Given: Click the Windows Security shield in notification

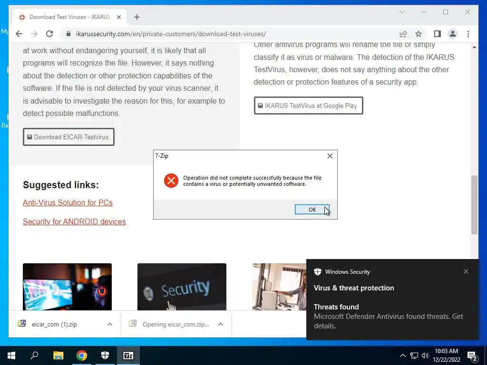Looking at the screenshot, I should click(317, 271).
